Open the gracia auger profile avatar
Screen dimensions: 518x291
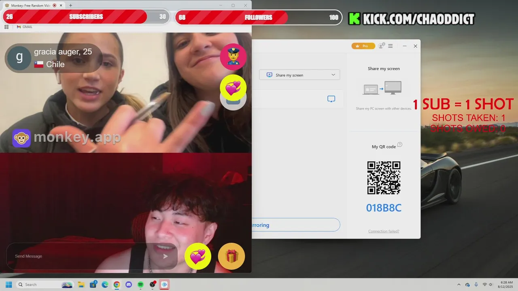[19, 58]
